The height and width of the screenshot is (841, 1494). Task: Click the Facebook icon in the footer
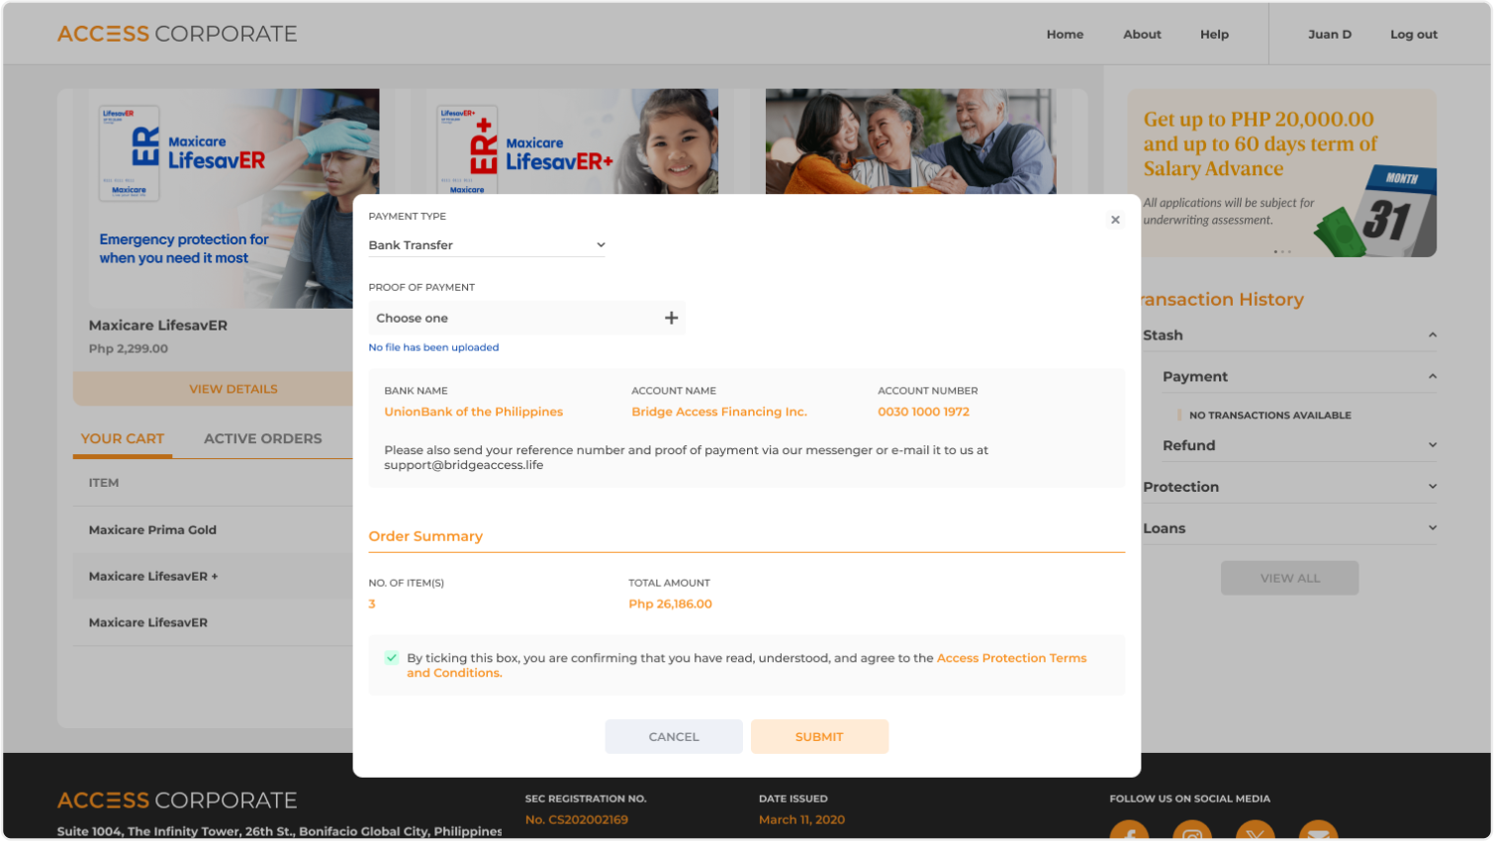1129,831
